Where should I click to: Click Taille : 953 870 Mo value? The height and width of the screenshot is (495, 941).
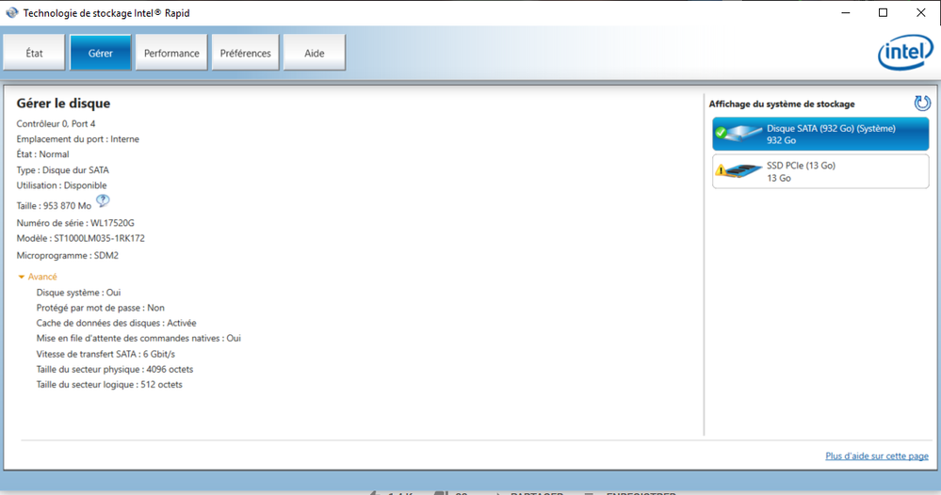tap(54, 206)
